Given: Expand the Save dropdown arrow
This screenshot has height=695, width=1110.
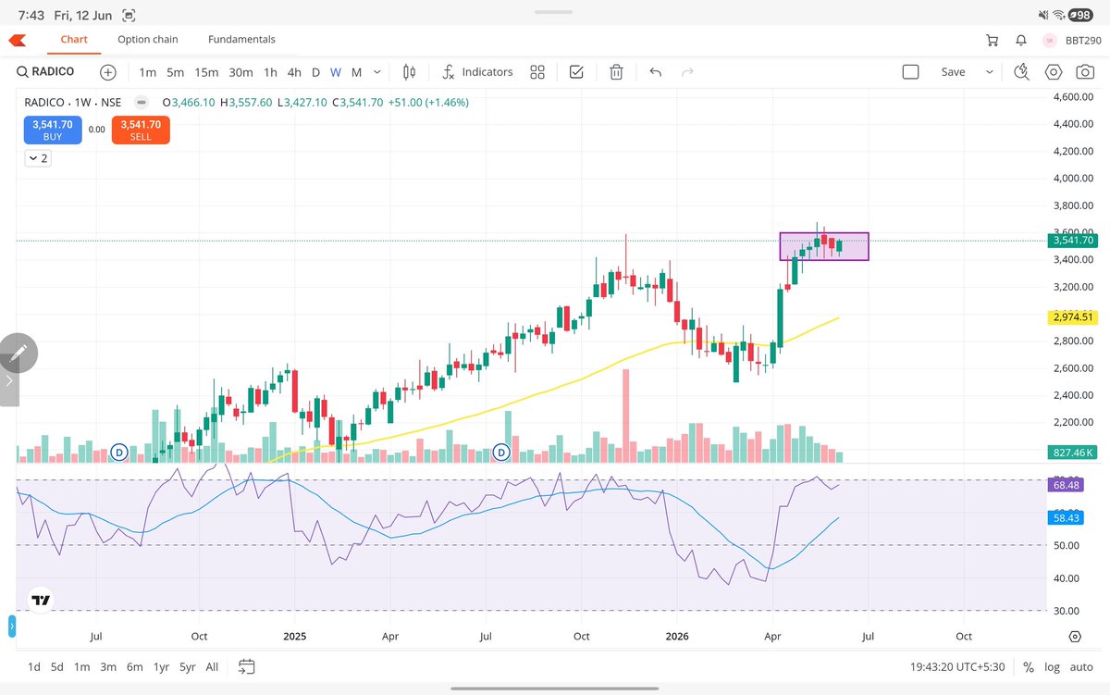Looking at the screenshot, I should tap(990, 71).
